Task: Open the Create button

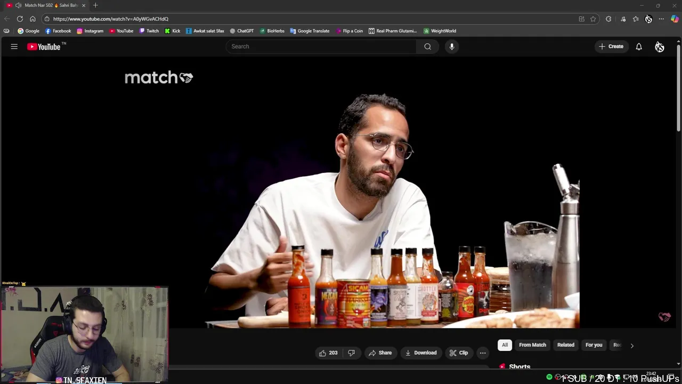Action: pyautogui.click(x=611, y=46)
